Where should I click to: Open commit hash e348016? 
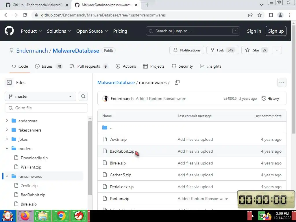click(230, 99)
